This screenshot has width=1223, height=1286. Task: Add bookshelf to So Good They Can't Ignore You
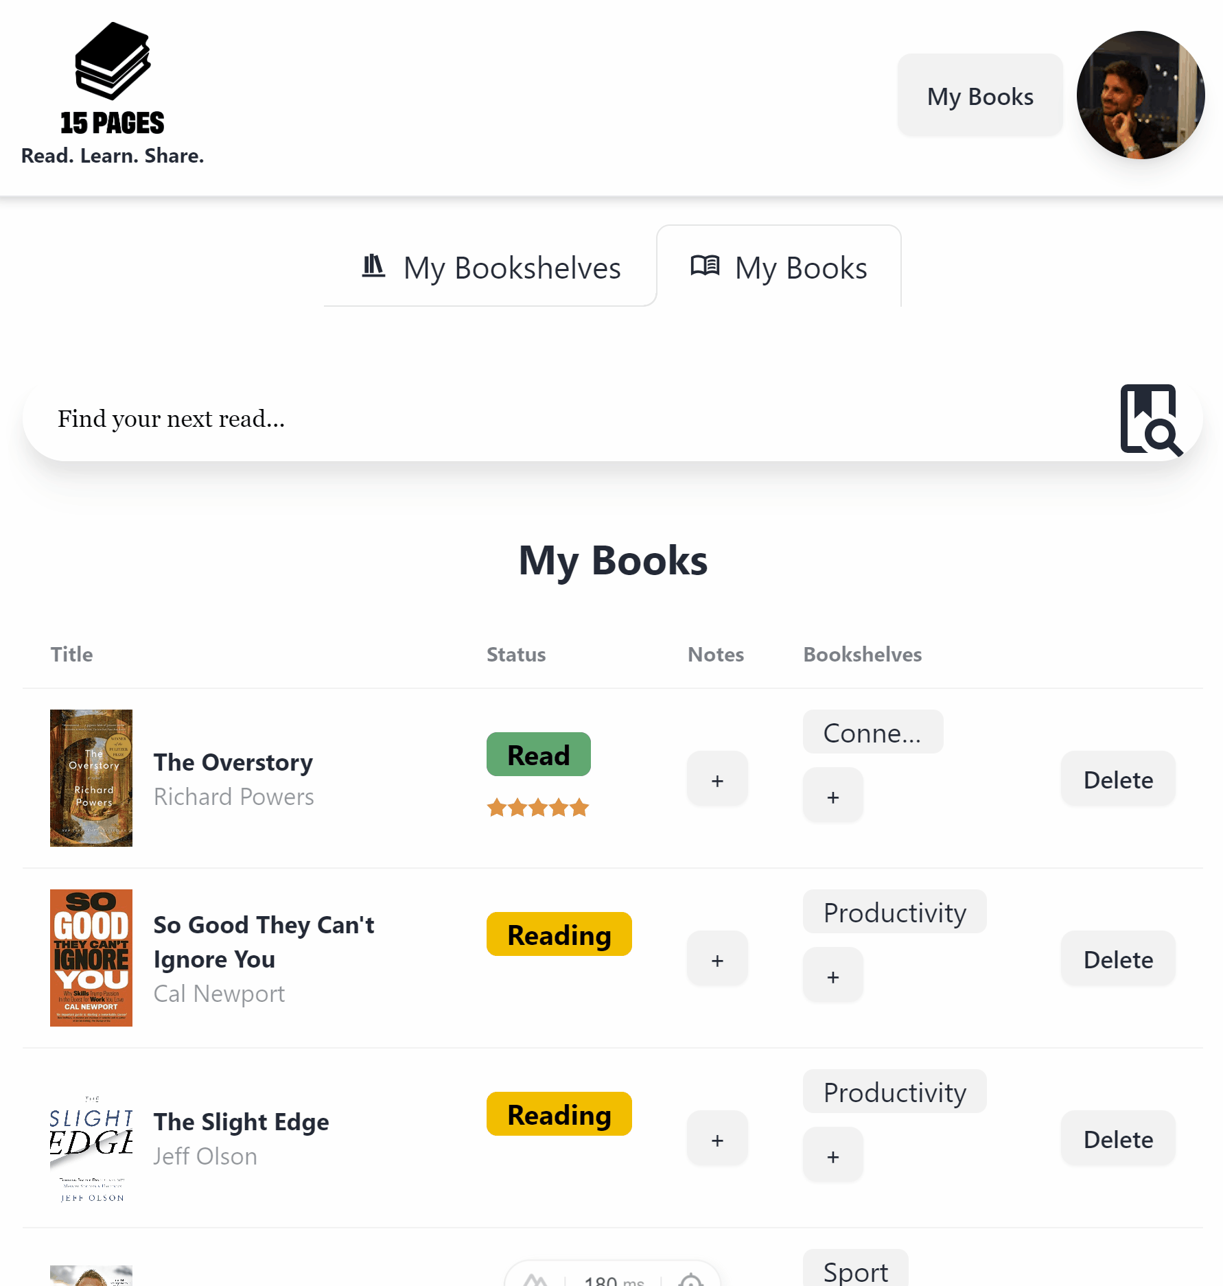coord(833,976)
